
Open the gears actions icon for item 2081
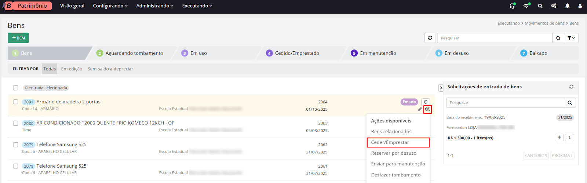pos(427,109)
